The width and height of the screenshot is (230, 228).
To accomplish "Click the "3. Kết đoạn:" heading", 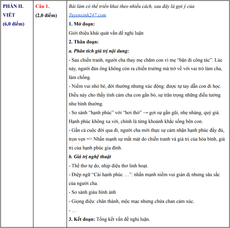I will [82, 219].
